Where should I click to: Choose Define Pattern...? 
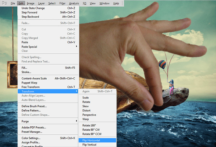tap(48, 110)
